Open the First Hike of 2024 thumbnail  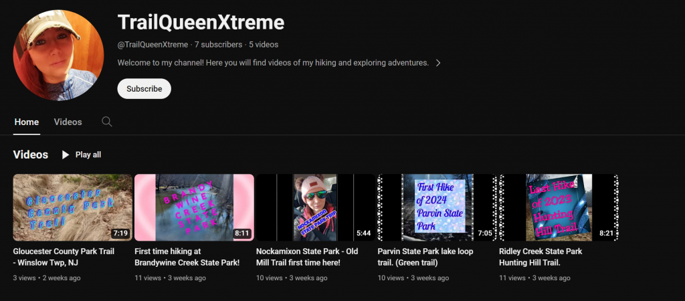(x=437, y=207)
